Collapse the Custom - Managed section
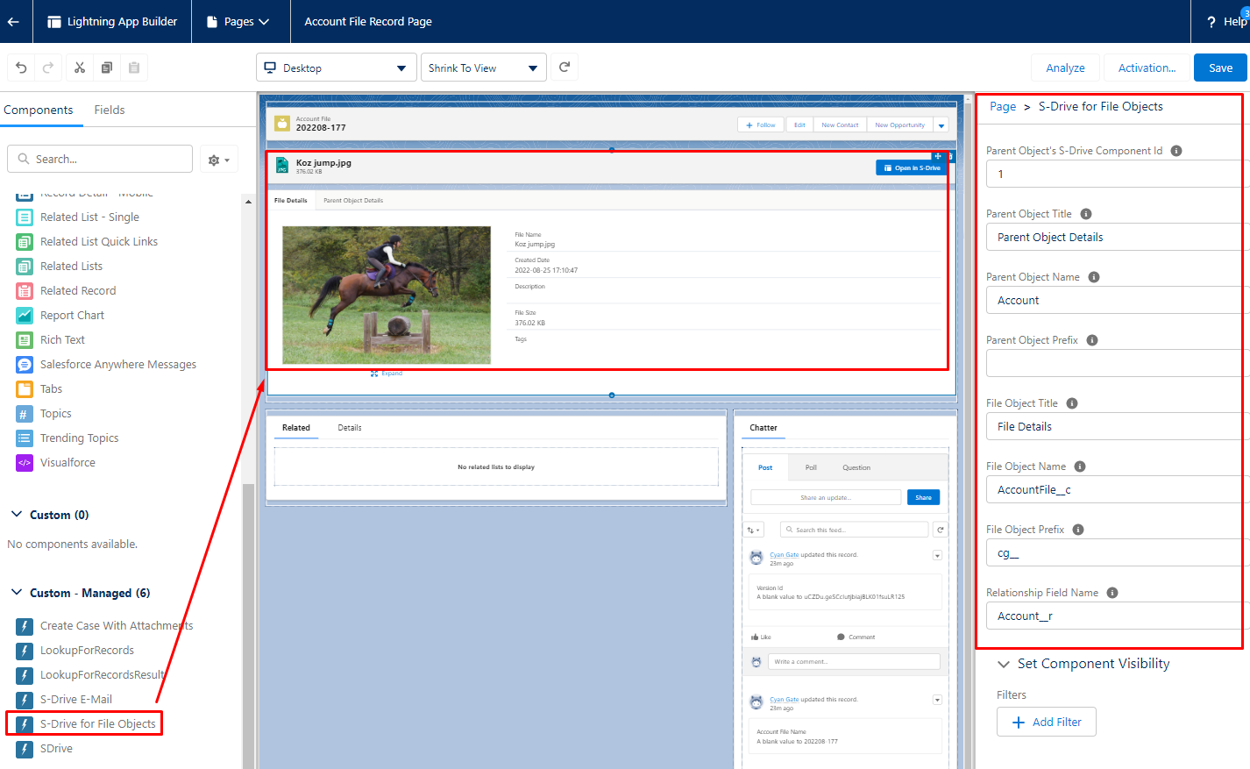1250x769 pixels. coord(17,593)
